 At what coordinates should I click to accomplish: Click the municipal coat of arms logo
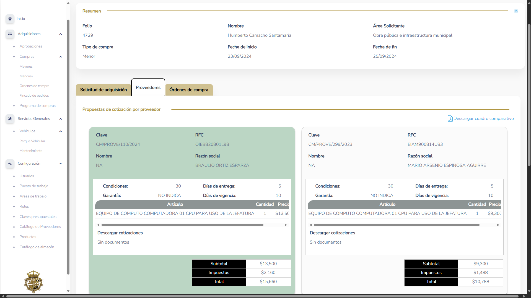[x=33, y=281]
